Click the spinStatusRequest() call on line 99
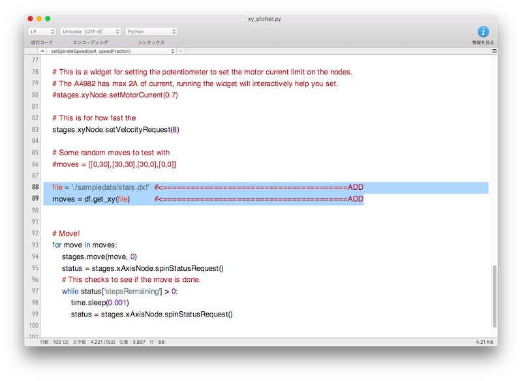522x381 pixels. [x=199, y=314]
